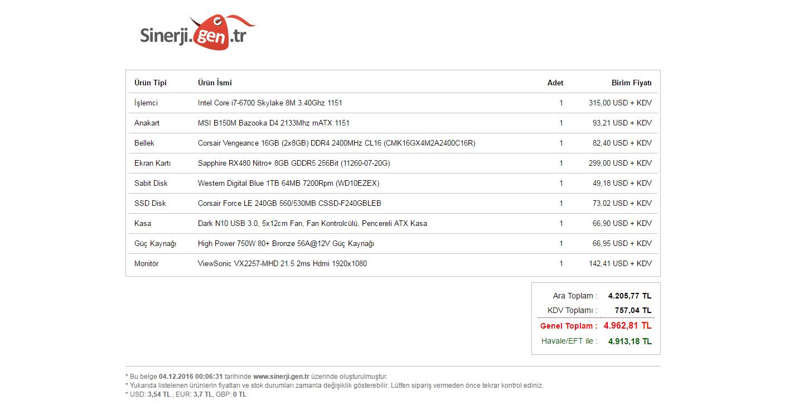
Task: Select the 'Ekran Kartı' product type cell
Action: (153, 163)
